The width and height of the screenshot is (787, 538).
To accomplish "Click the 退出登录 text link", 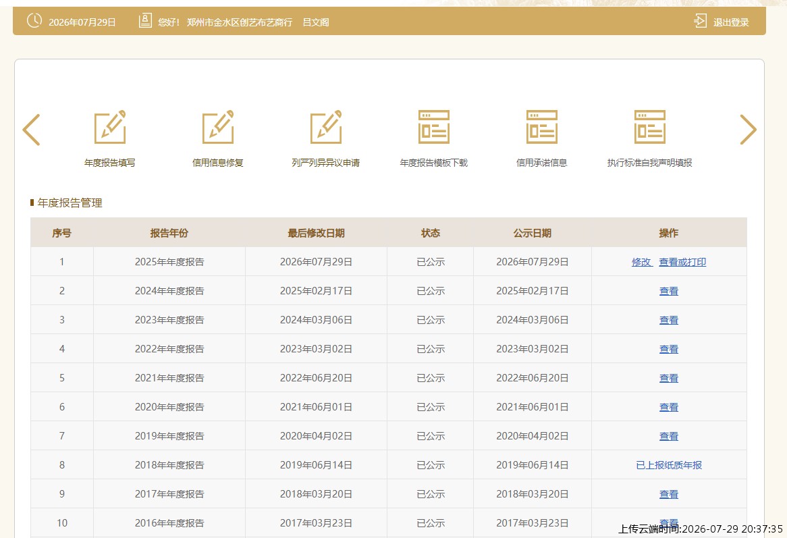I will pyautogui.click(x=731, y=22).
